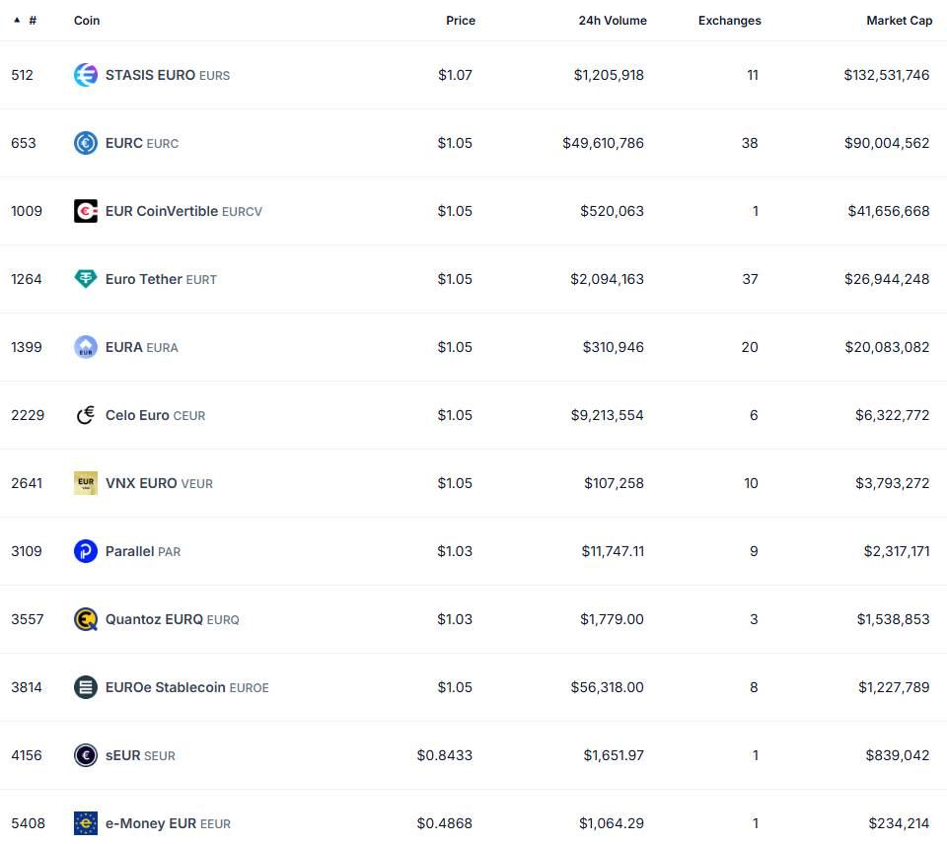
Task: Select market cap $839,042
Action: click(898, 755)
